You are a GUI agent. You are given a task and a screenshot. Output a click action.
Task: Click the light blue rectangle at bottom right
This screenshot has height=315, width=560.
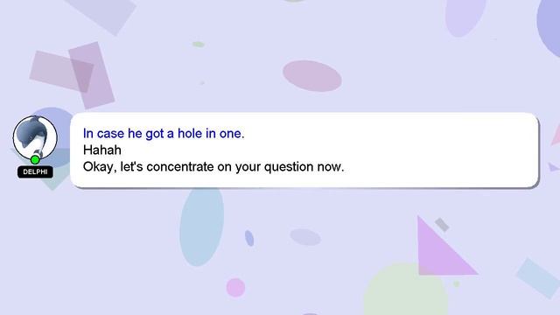tap(537, 278)
